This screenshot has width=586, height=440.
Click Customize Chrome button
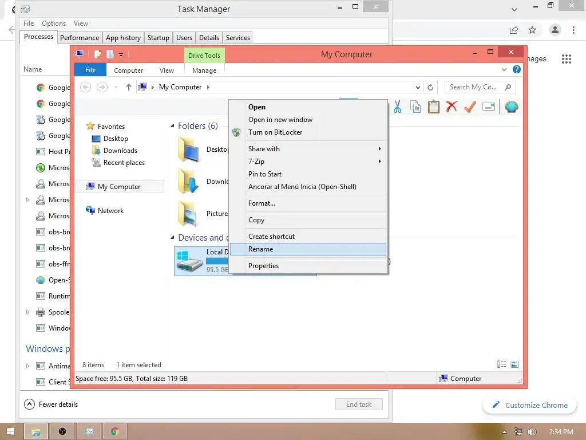tap(529, 405)
